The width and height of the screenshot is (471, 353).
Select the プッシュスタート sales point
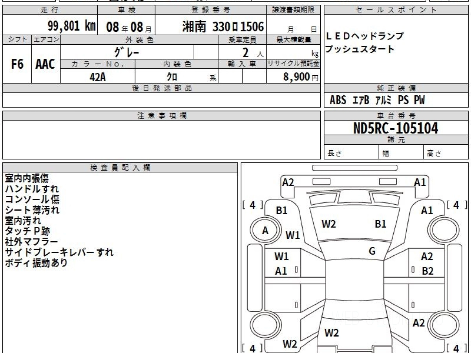[360, 49]
